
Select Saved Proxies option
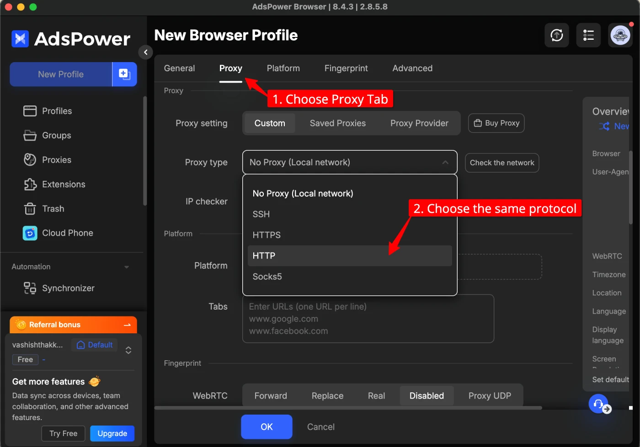click(338, 123)
